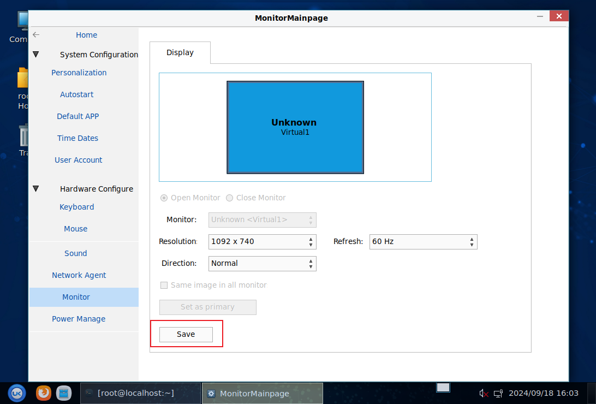
Task: Open the Direction dropdown
Action: (262, 263)
